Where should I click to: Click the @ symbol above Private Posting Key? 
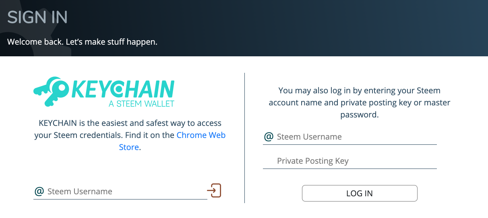[269, 137]
